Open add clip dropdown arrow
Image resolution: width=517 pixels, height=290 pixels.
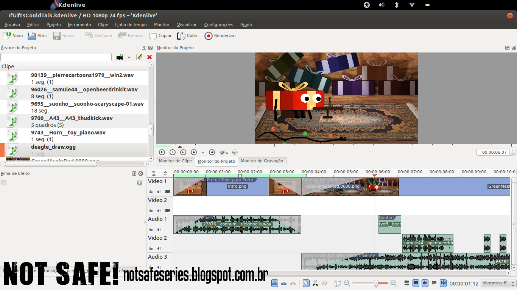pos(129,57)
